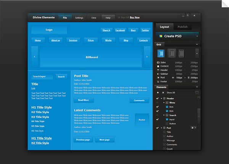Click the Sidebar icon in Grid list
The image size is (229, 164).
[x=158, y=74]
